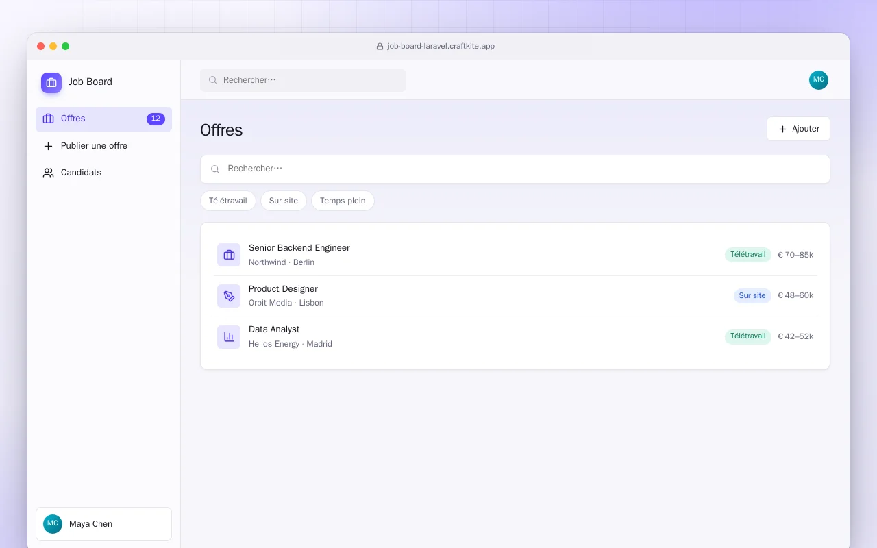Click the Northwind · Berlin subtitle
The width and height of the screenshot is (877, 548).
coord(282,262)
